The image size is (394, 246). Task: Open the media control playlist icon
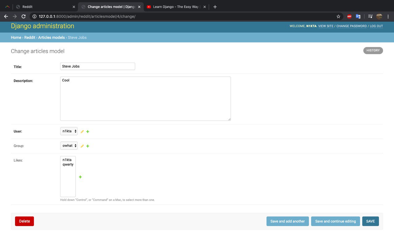click(370, 16)
